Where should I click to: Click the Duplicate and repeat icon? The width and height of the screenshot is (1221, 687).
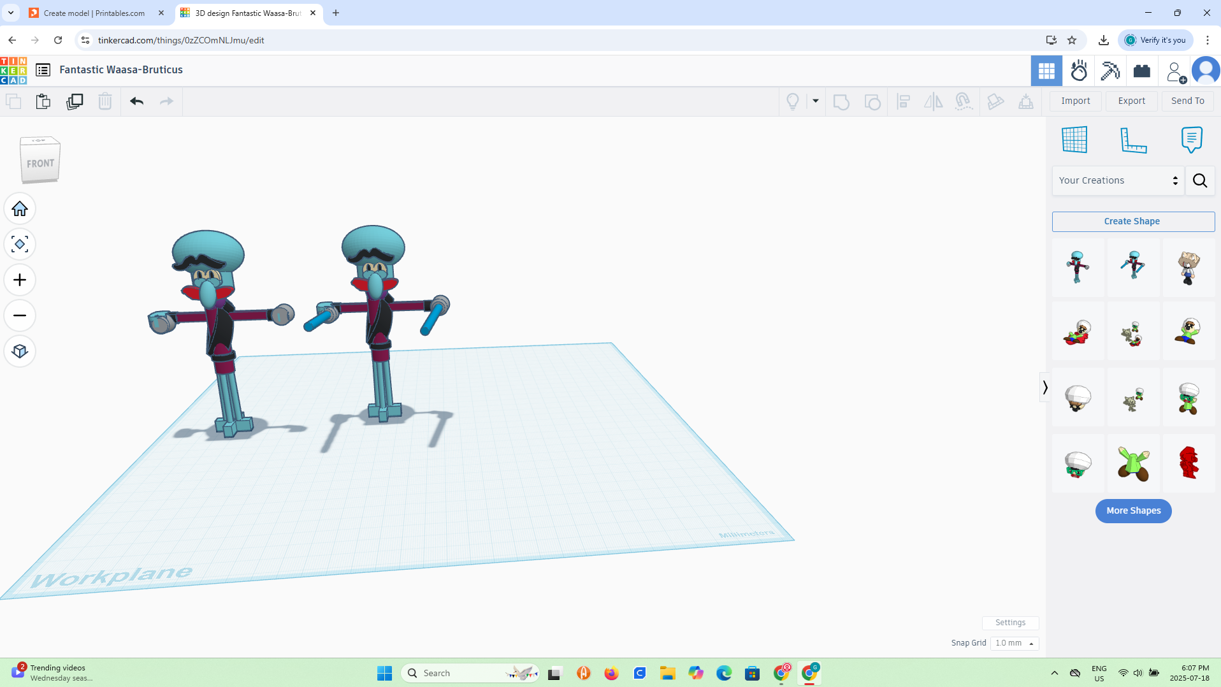75,101
